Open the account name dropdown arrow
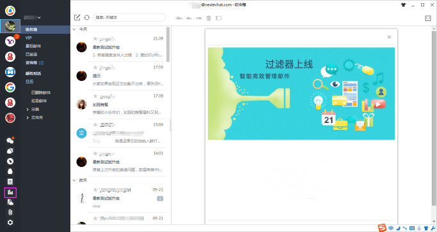This screenshot has height=232, width=437. [39, 17]
